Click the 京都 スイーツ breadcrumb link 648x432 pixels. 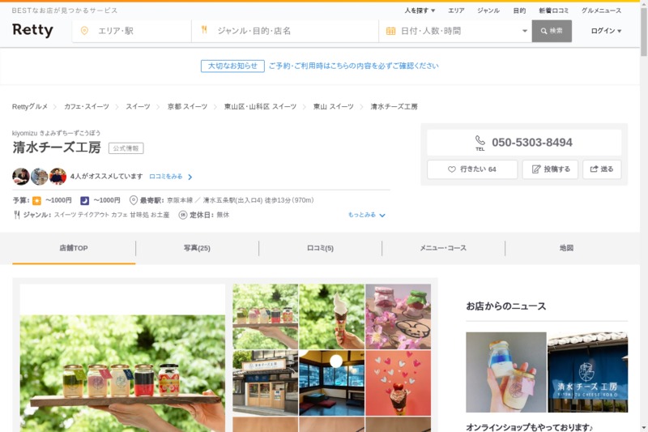pos(187,106)
